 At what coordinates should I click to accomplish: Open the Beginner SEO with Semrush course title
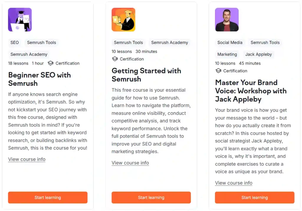tap(39, 79)
